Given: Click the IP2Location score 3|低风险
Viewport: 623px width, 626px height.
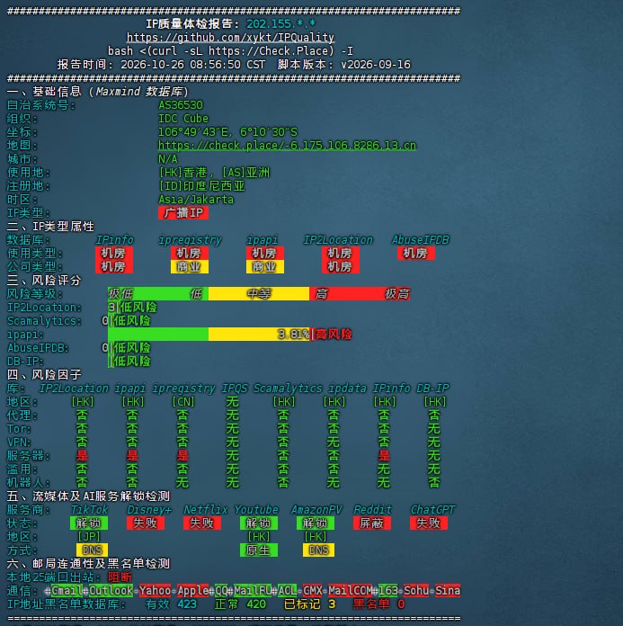Looking at the screenshot, I should pyautogui.click(x=132, y=308).
